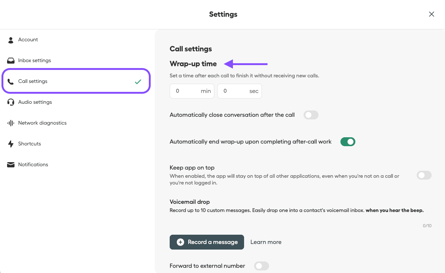Open the Learn more link
Image resolution: width=445 pixels, height=273 pixels.
point(266,242)
